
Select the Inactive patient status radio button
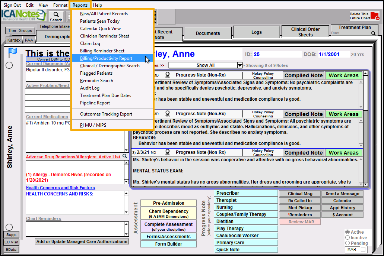348,237
